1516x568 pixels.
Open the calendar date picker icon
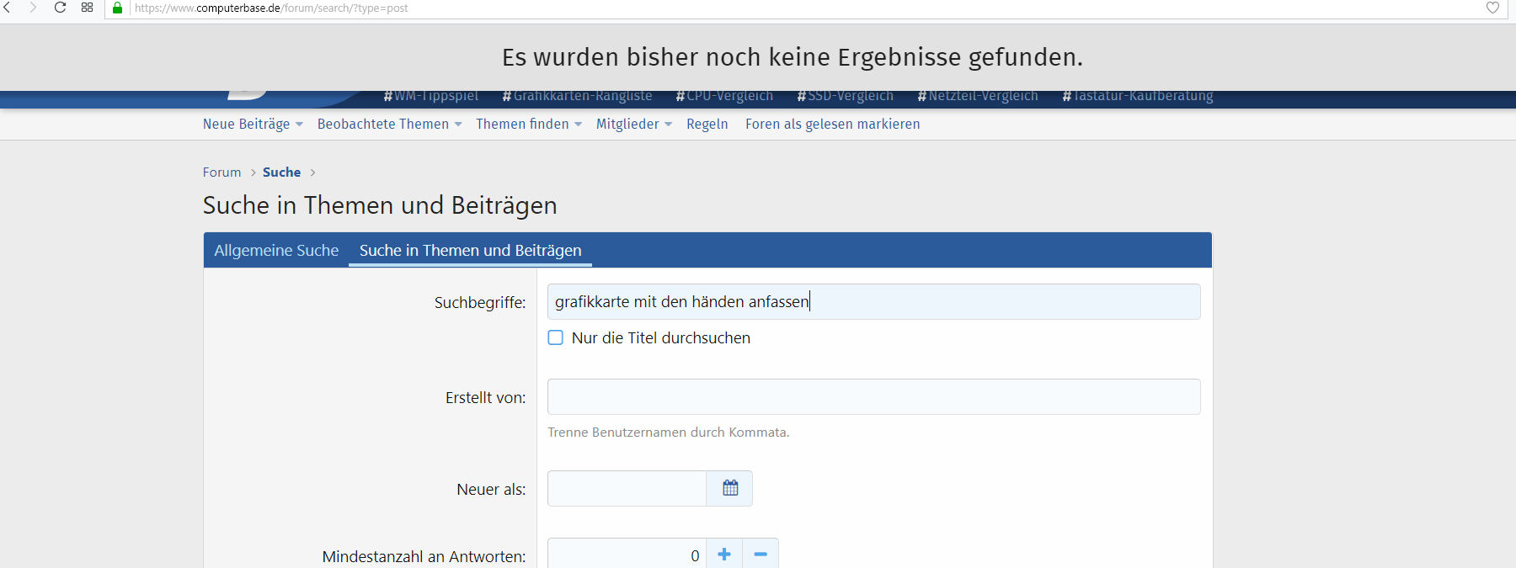click(x=730, y=488)
